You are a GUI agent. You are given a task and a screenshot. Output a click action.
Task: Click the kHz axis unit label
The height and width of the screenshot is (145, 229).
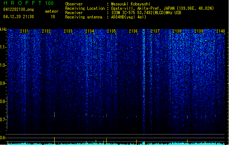click(3, 29)
